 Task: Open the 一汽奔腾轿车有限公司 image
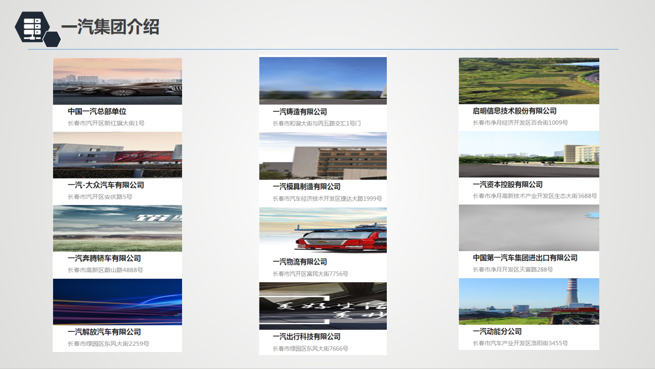click(117, 228)
